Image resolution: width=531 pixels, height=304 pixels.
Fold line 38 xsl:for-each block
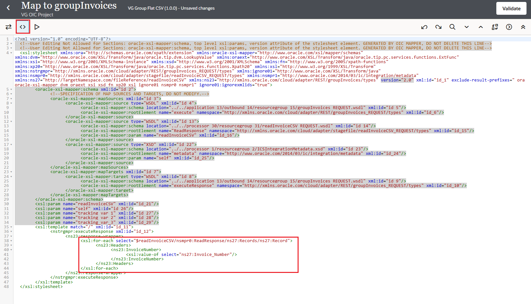coord(11,241)
